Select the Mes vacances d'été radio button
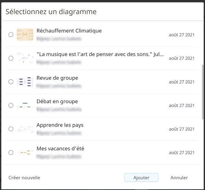Image resolution: width=205 pixels, height=190 pixels. 11,153
